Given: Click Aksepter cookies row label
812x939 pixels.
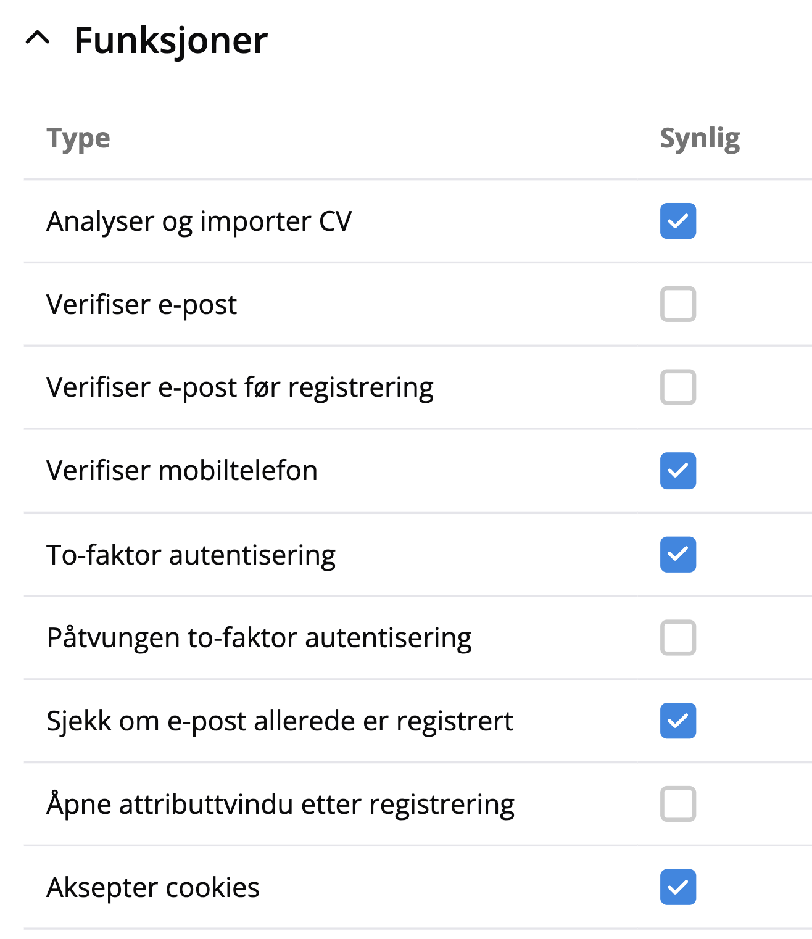Looking at the screenshot, I should pyautogui.click(x=152, y=888).
